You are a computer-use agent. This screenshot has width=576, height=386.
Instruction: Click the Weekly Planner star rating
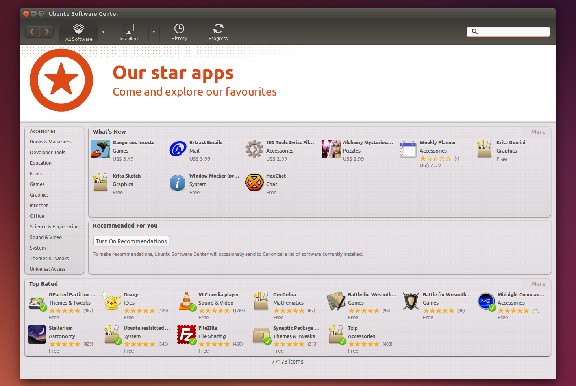435,158
